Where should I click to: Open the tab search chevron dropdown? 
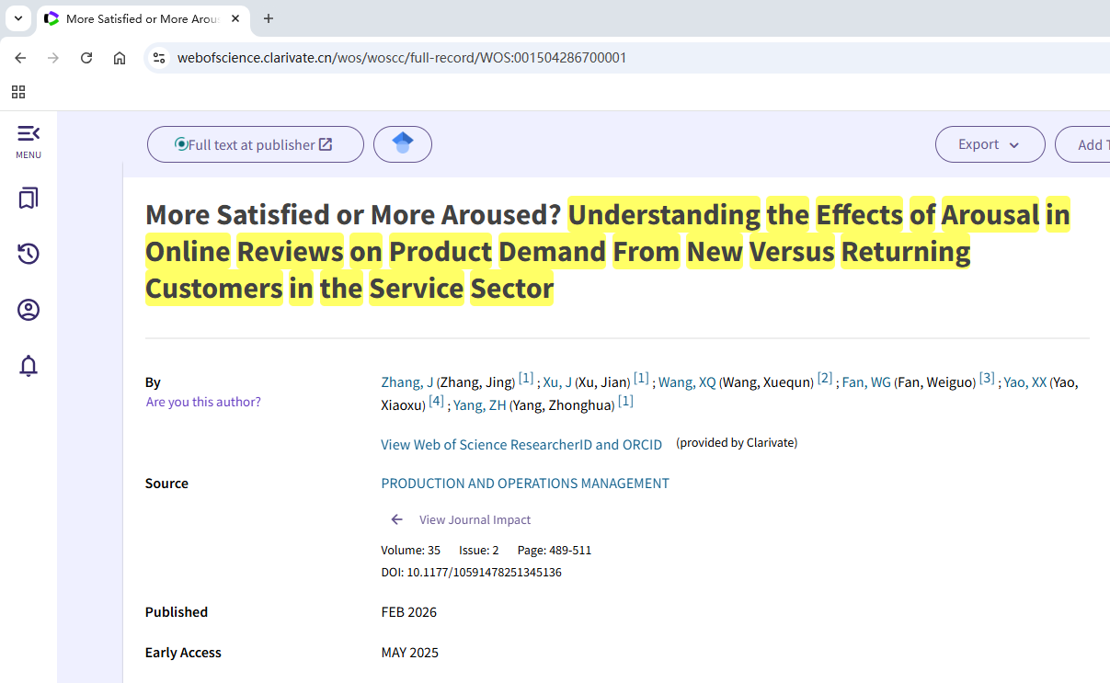[17, 18]
